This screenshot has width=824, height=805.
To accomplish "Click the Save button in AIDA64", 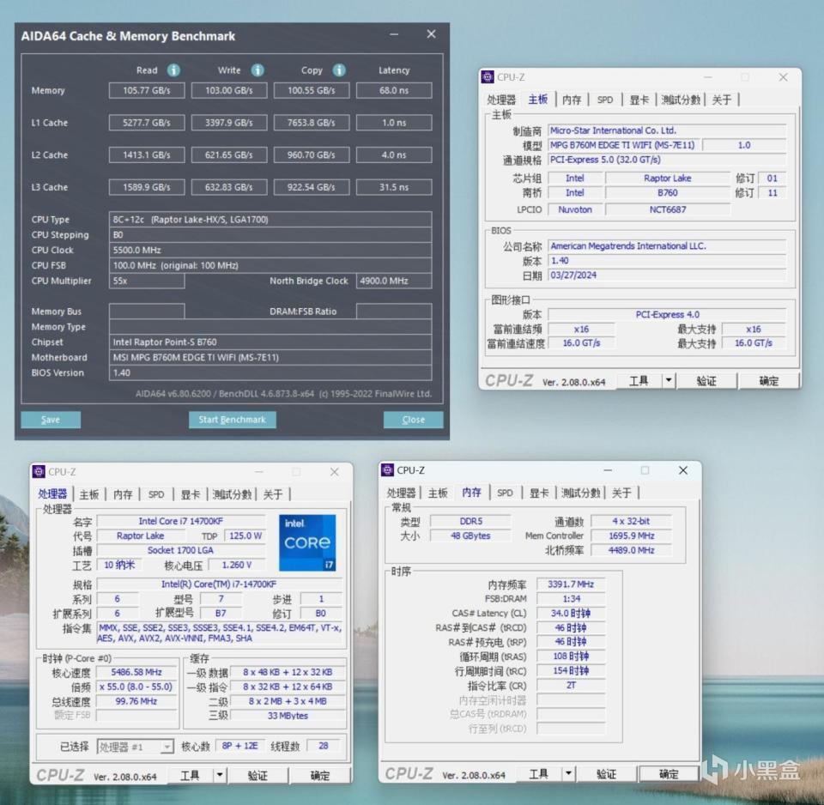I will tap(51, 420).
